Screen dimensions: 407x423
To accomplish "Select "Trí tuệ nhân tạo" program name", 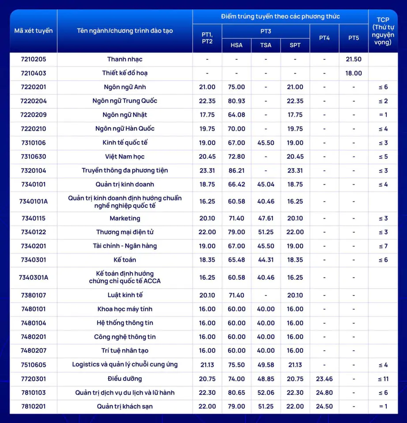I will click(124, 351).
